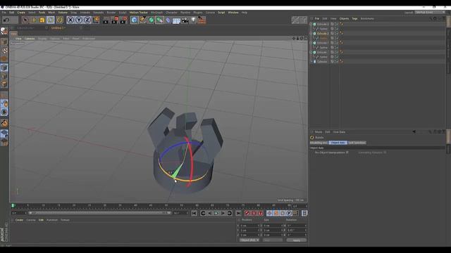The image size is (451, 253).
Task: Select Polygons mode cube in left palette
Action: [x=4, y=84]
